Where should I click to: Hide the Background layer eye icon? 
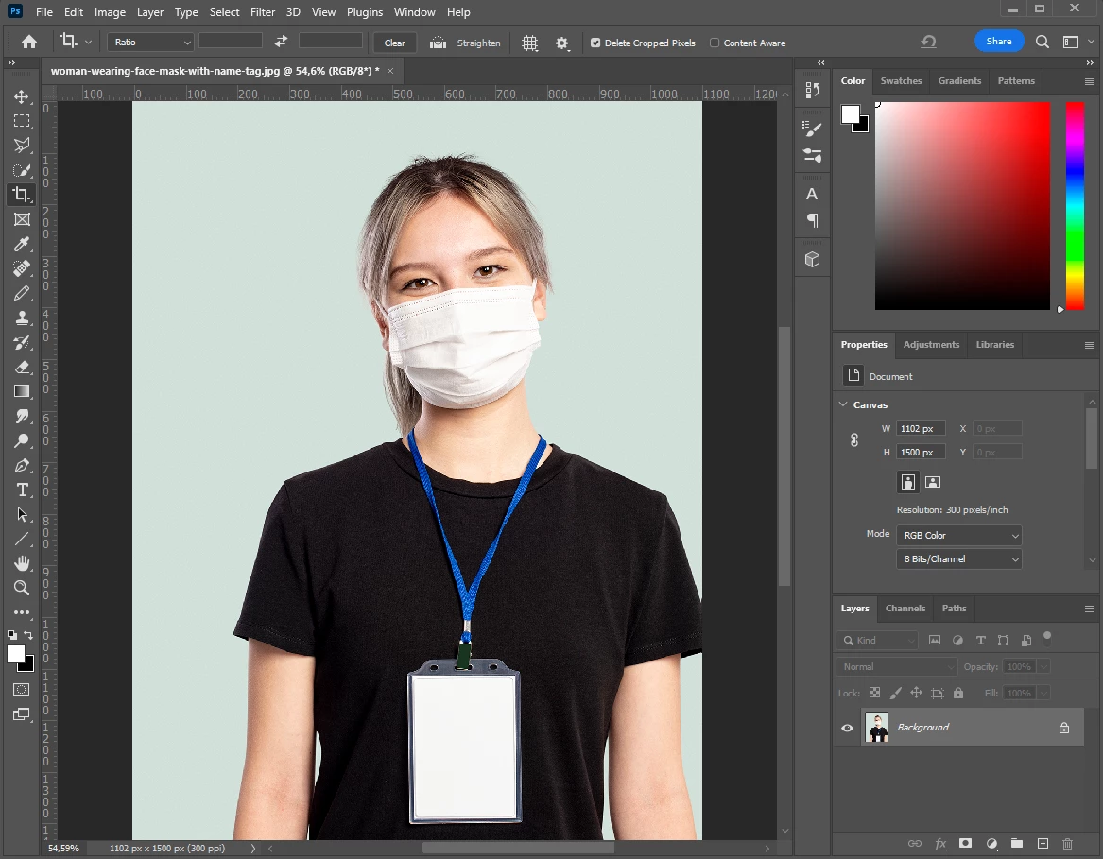click(848, 728)
